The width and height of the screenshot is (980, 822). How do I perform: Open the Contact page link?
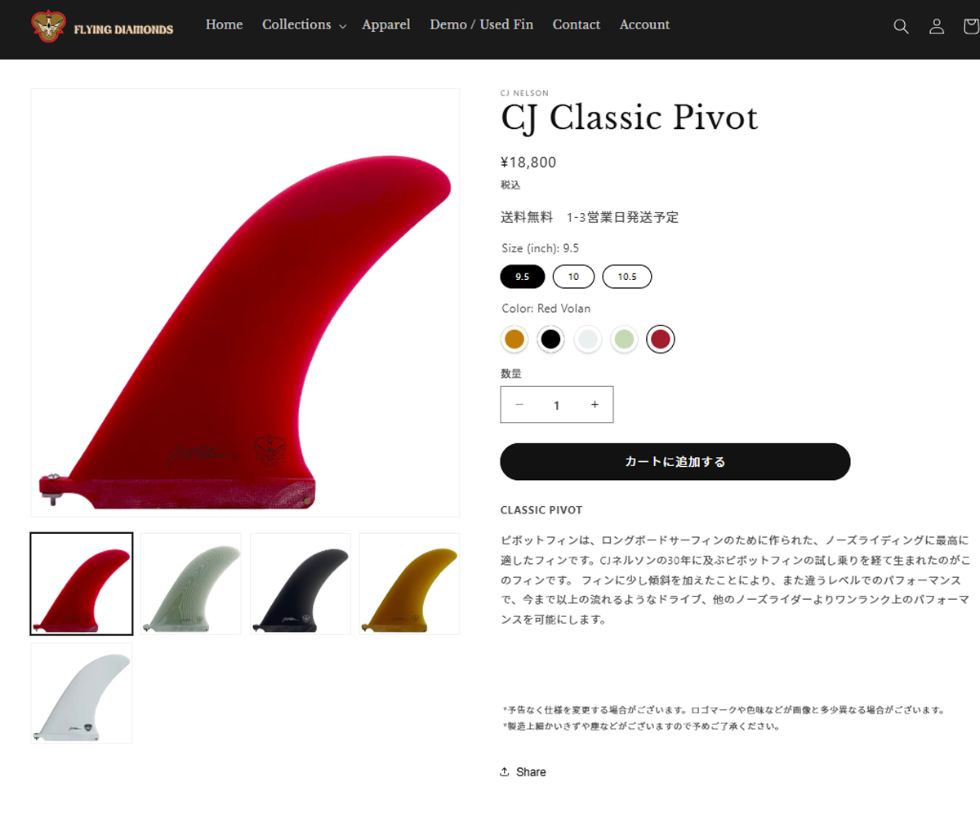[577, 24]
